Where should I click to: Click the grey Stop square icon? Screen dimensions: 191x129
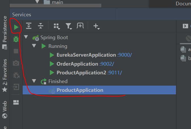tap(16, 51)
